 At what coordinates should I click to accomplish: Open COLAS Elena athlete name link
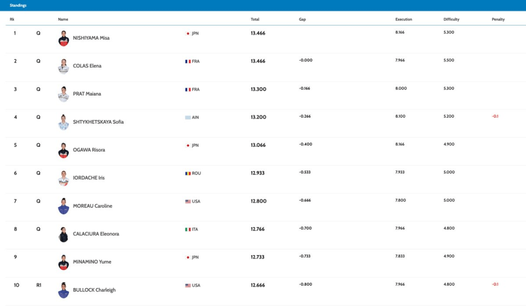tap(87, 66)
